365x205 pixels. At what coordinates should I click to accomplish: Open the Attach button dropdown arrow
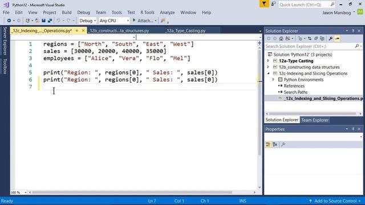[x=156, y=20]
